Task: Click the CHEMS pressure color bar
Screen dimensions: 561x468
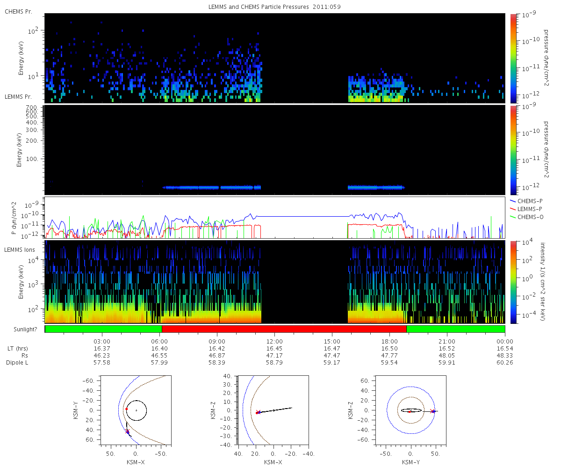Action: (x=513, y=58)
